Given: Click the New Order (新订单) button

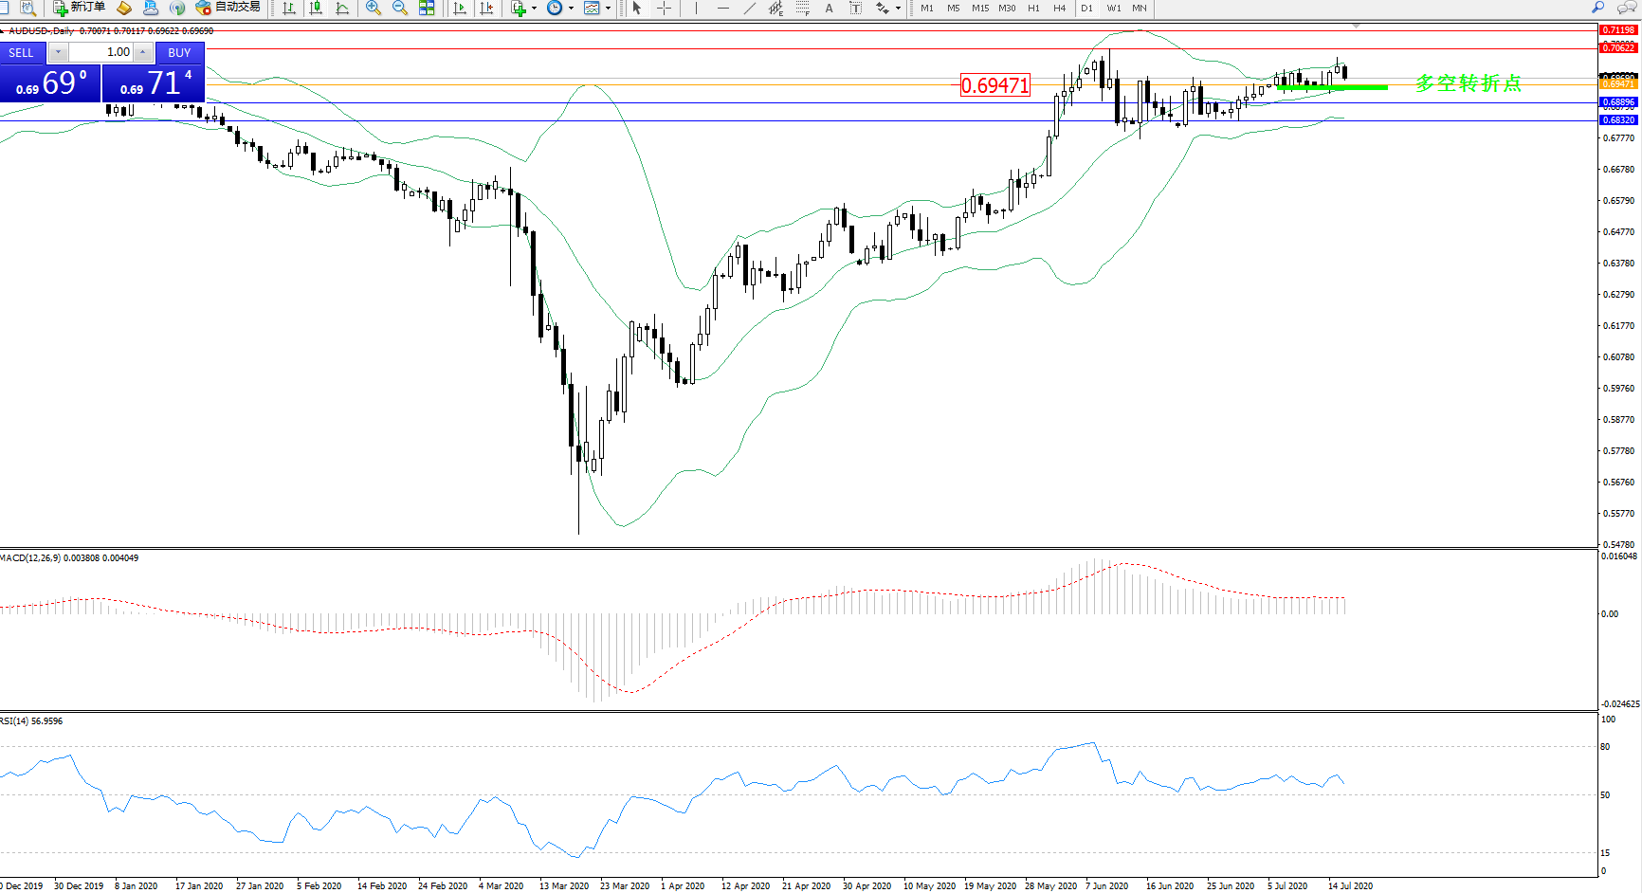Looking at the screenshot, I should (x=80, y=8).
